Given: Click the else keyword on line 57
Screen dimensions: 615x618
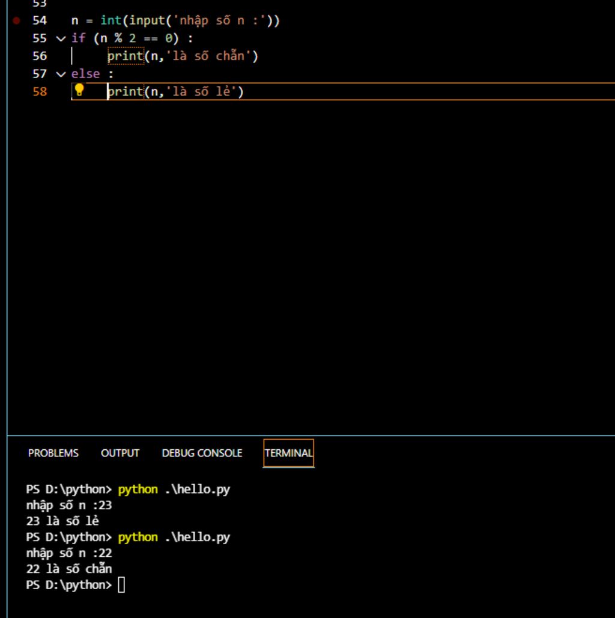Looking at the screenshot, I should tap(85, 74).
